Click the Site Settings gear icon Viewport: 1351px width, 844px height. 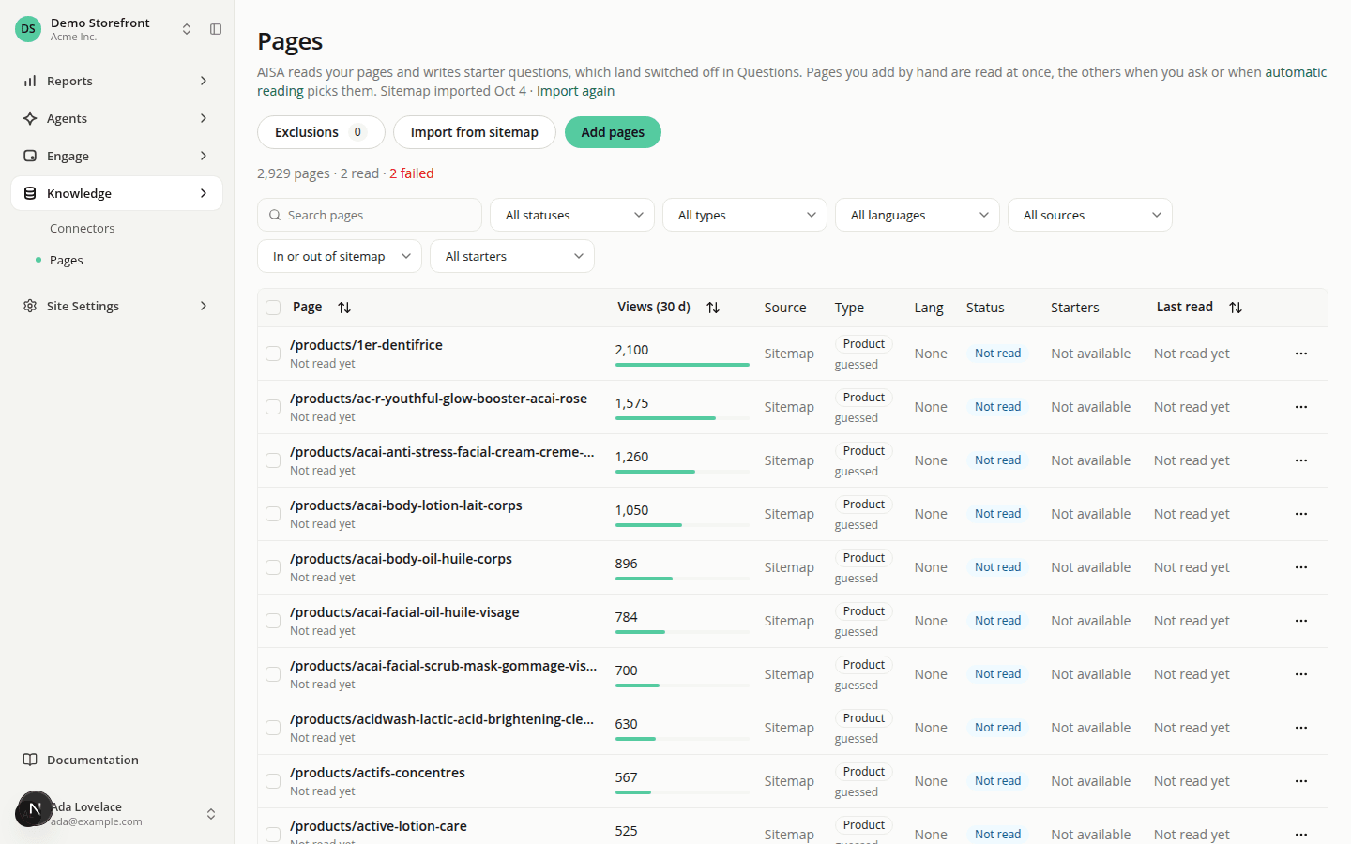point(30,306)
